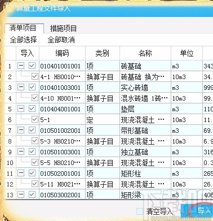Click the 名称 column header
The height and width of the screenshot is (221, 213).
pyautogui.click(x=145, y=53)
